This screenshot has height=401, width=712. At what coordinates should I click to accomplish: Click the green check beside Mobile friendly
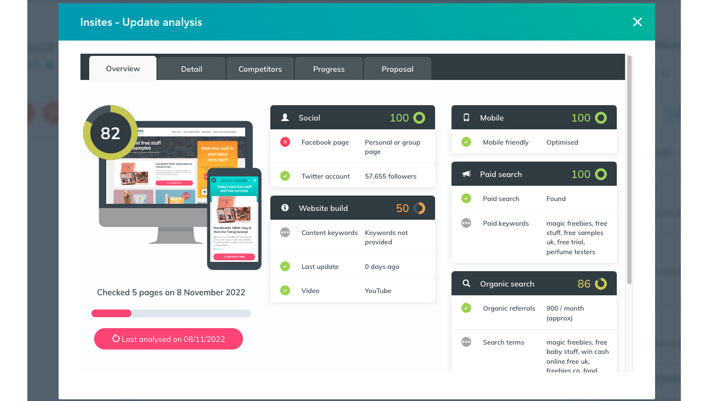tap(466, 142)
